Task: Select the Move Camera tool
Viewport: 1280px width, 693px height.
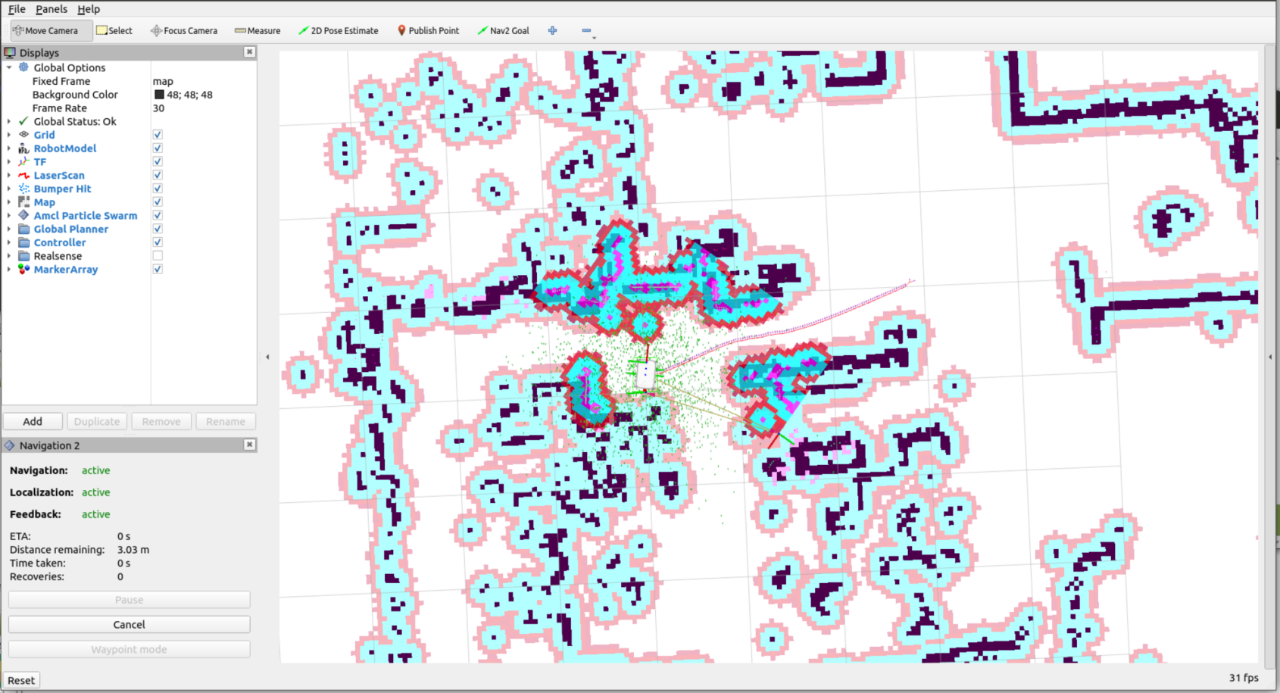Action: (x=51, y=30)
